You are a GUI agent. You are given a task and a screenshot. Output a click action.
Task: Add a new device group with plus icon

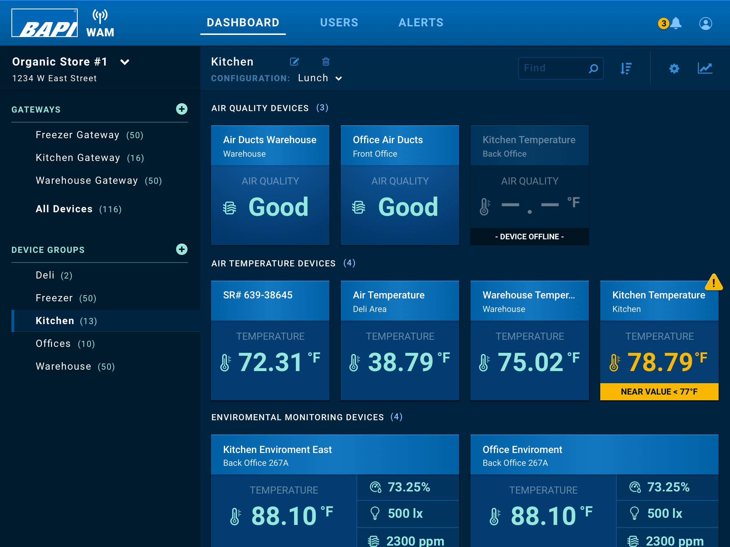coord(182,249)
